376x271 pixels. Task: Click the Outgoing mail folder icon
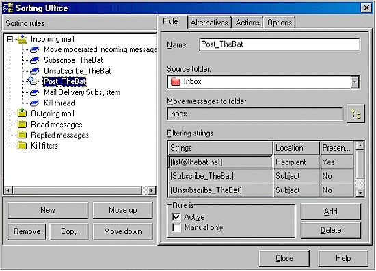(22, 113)
